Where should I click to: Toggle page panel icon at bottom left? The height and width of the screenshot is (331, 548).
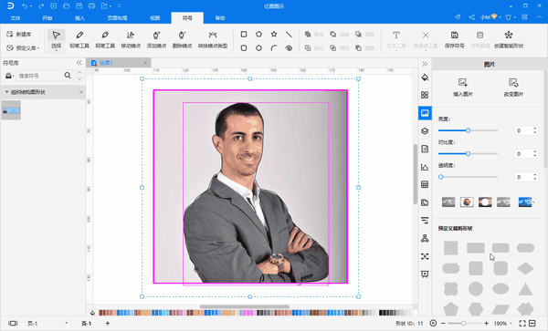pos(13,324)
